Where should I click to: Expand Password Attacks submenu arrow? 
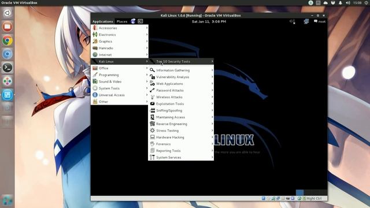click(212, 90)
